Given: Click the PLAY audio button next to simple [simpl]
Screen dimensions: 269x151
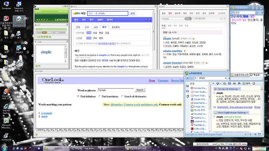Looking at the screenshot, I should (184, 38).
